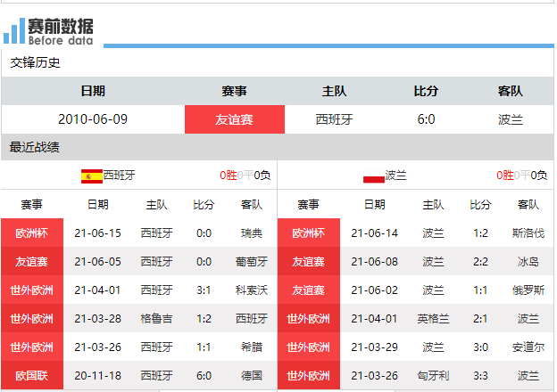Click the 3:3 score against 匈牙利
Viewport: 557px width, 392px height.
coord(480,376)
